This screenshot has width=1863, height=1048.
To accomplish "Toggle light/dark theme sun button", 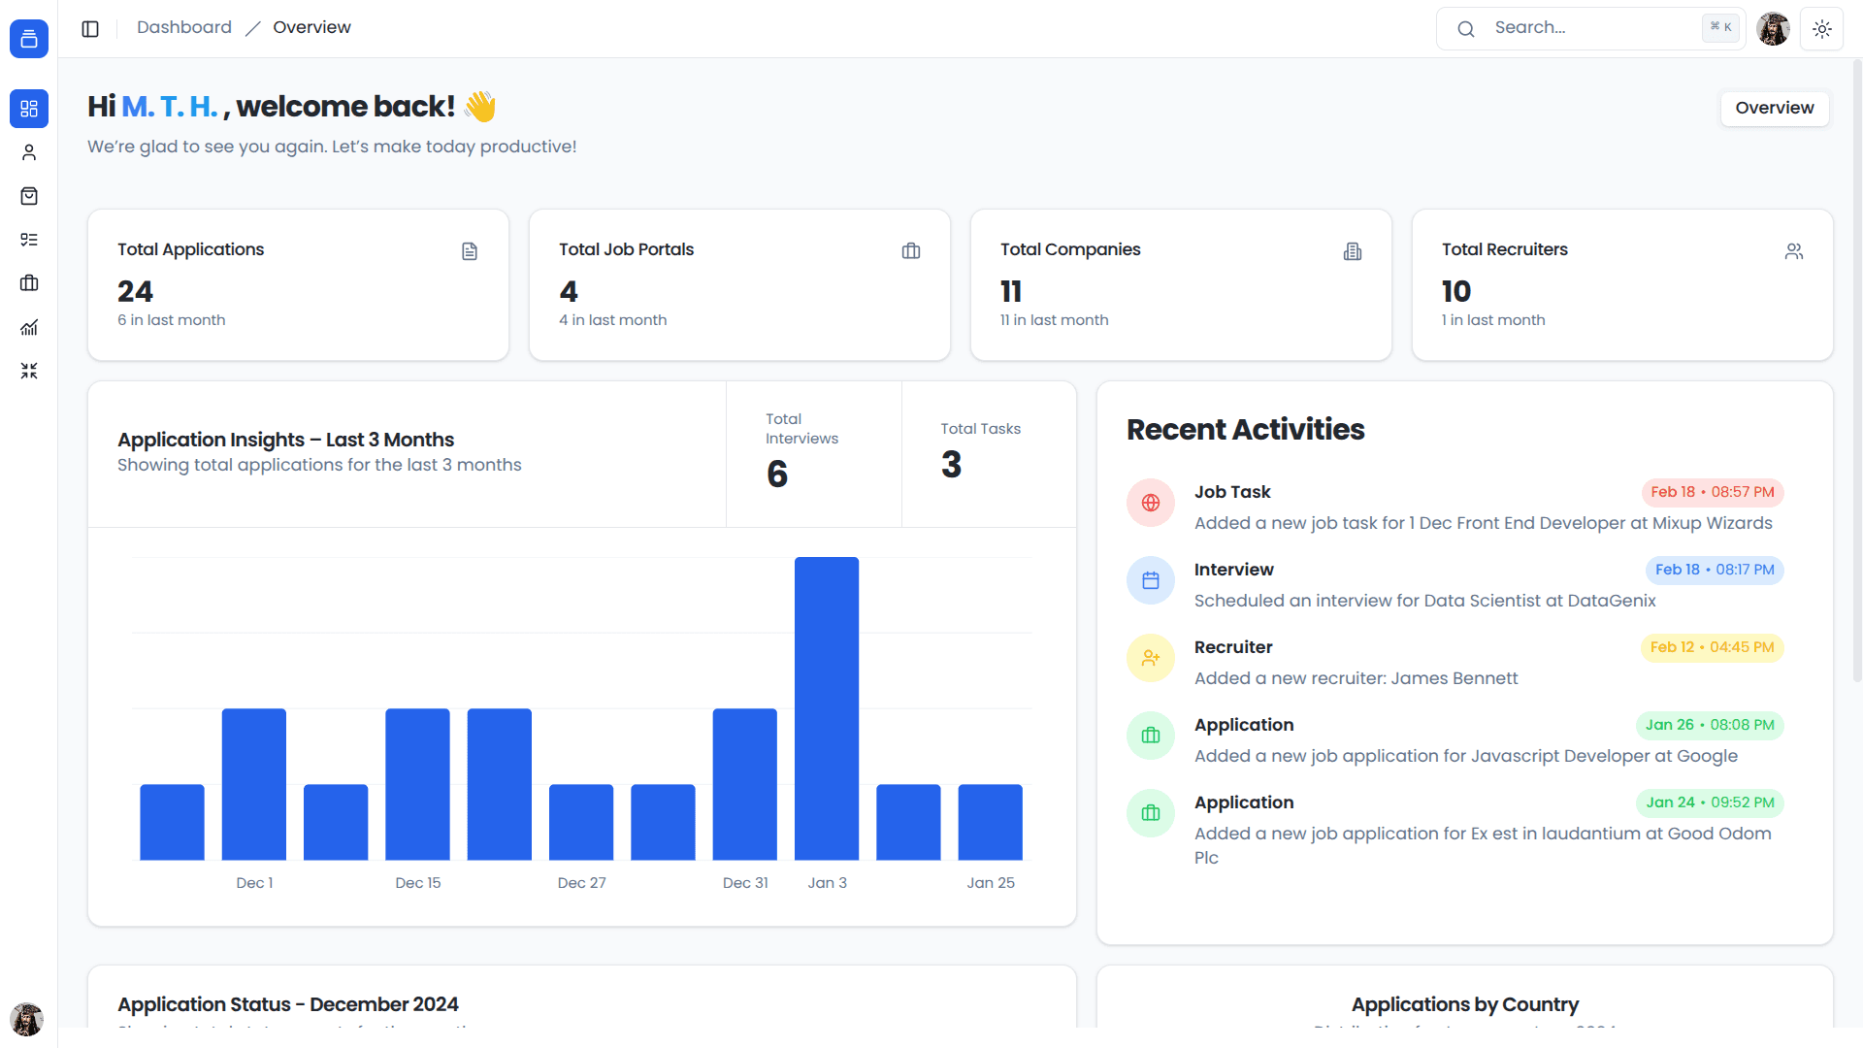I will [1821, 29].
